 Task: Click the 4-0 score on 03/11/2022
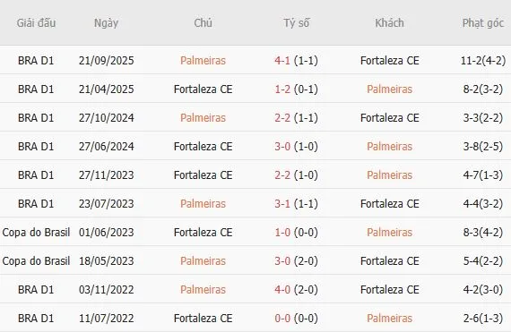(x=282, y=289)
